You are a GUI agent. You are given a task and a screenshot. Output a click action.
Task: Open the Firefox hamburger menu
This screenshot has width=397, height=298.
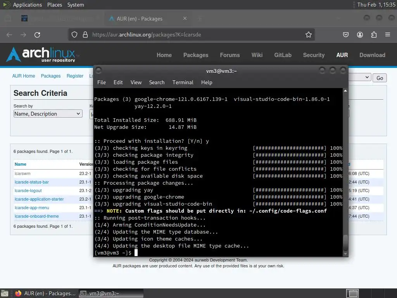coord(388,35)
